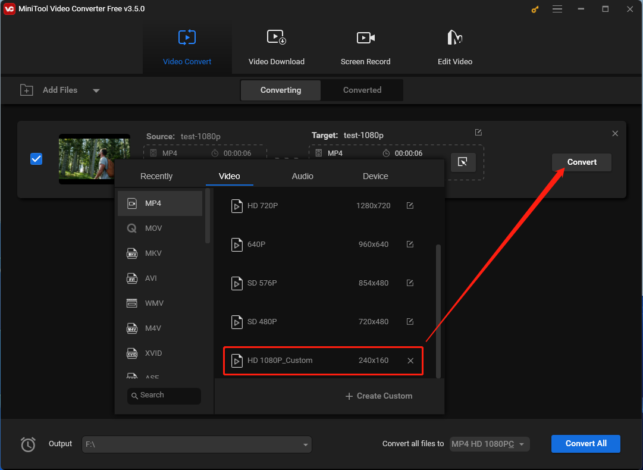Open Convert all files to dropdown
Viewport: 643px width, 470px height.
pos(490,444)
